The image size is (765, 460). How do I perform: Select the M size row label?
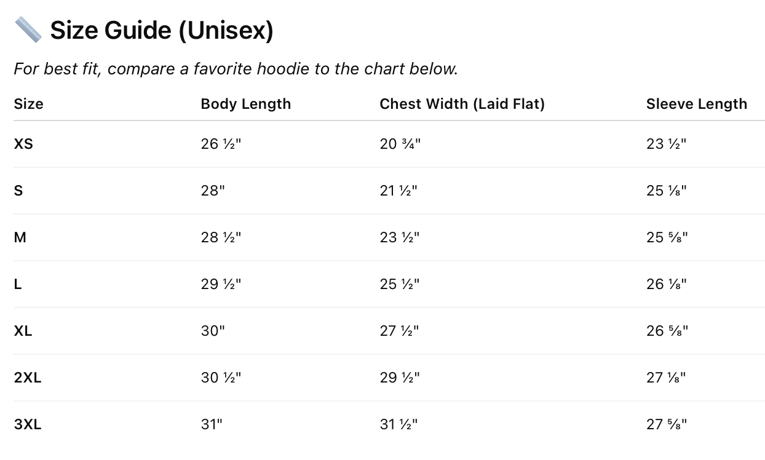pyautogui.click(x=20, y=237)
